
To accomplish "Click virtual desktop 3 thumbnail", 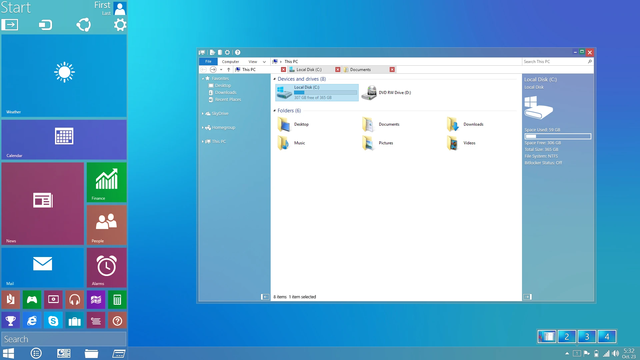I will coord(587,337).
